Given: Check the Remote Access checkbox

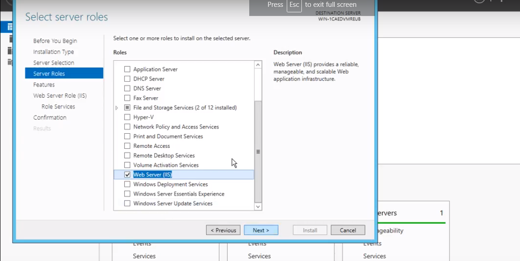Looking at the screenshot, I should pyautogui.click(x=127, y=146).
